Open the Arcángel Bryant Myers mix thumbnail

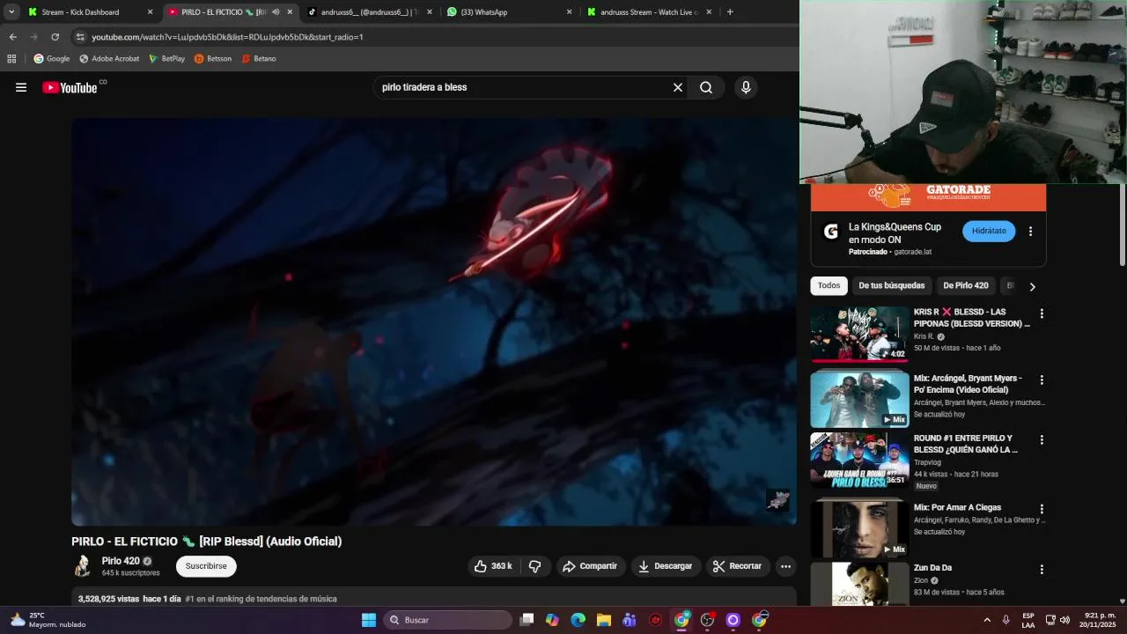click(859, 400)
